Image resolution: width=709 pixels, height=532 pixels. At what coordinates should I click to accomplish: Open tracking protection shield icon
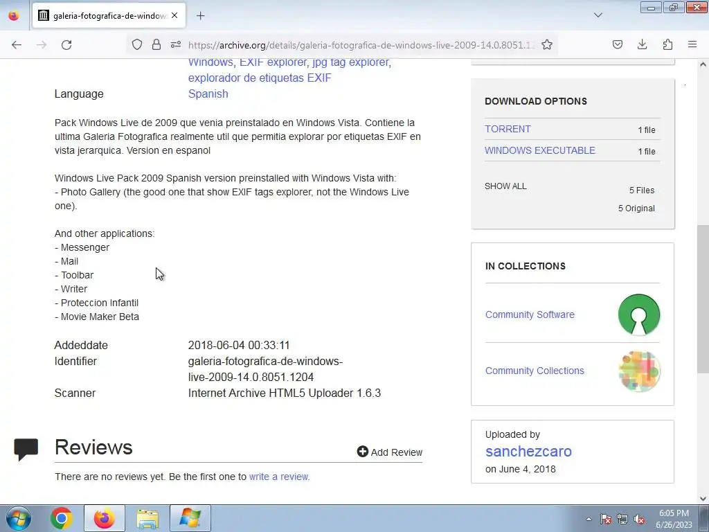tap(137, 44)
